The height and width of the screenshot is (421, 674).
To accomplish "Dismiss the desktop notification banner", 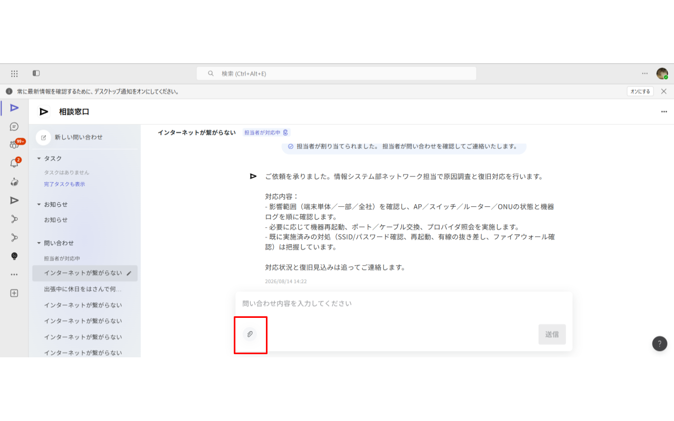I will pyautogui.click(x=664, y=92).
